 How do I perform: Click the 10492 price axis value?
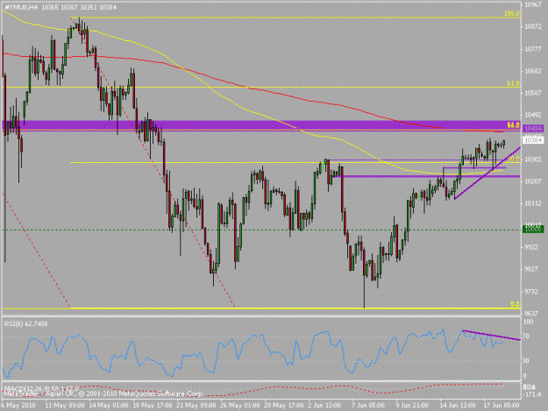point(533,115)
